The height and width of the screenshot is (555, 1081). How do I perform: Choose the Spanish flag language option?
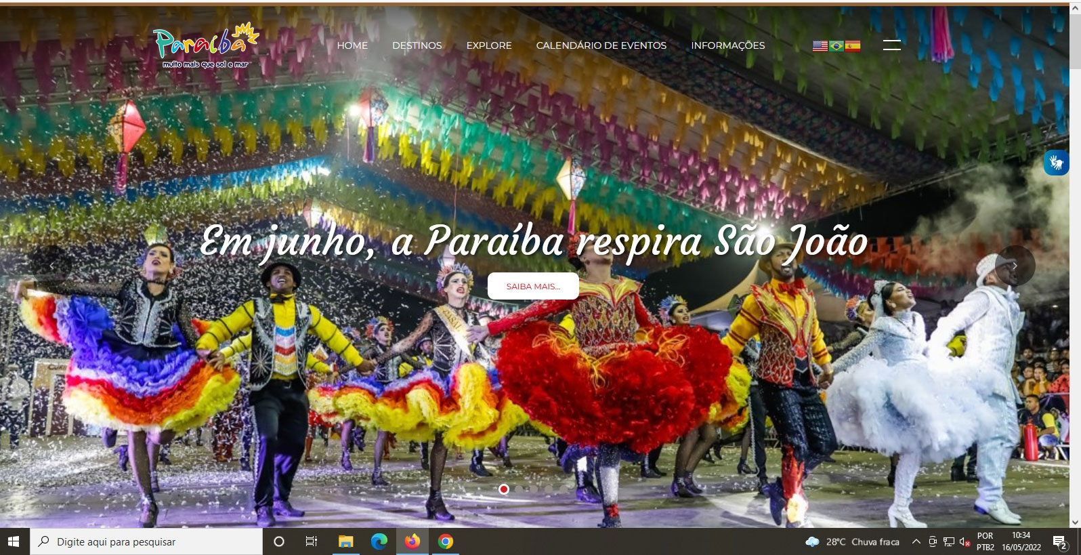click(853, 46)
